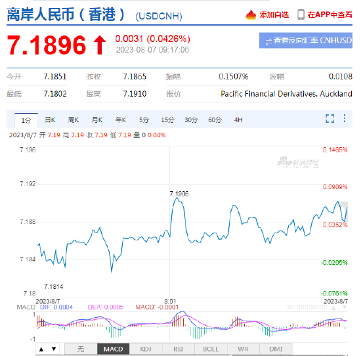Click 在APP中查看 link
Screen dimensions: 361x356
[329, 14]
